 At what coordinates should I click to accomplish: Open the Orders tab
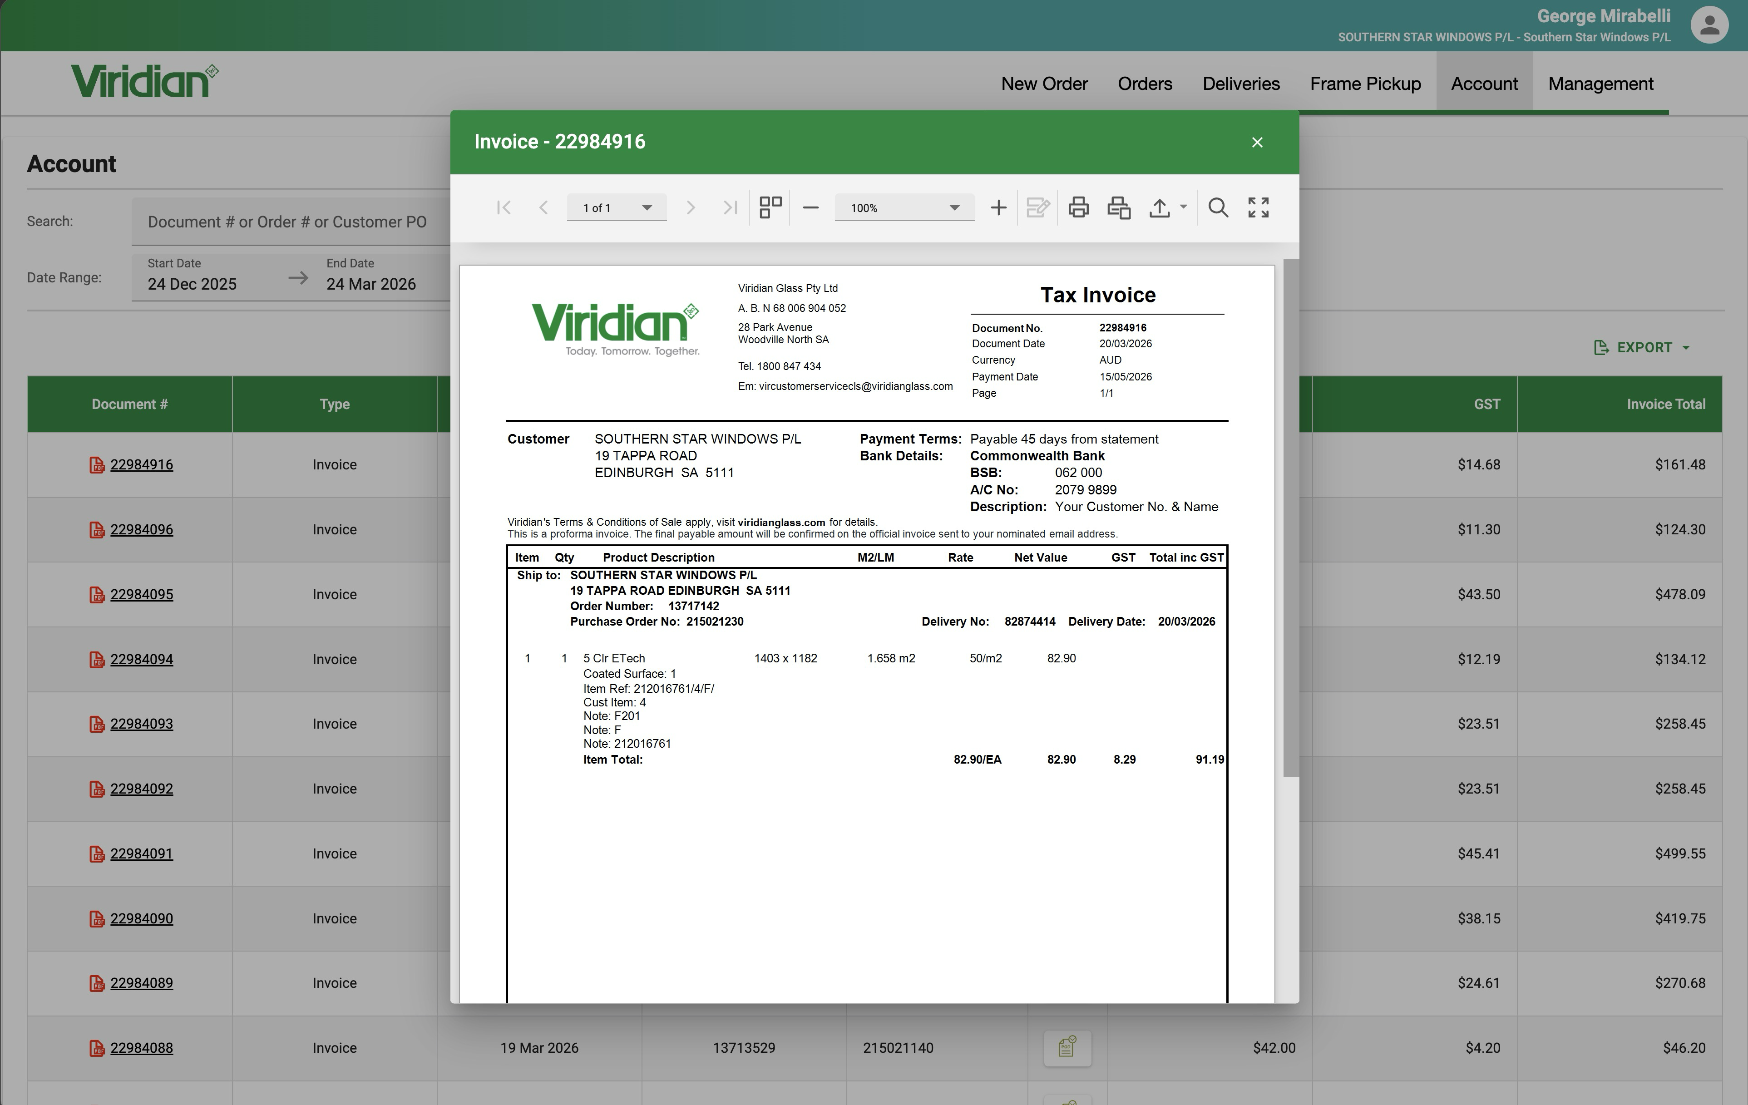[1145, 84]
